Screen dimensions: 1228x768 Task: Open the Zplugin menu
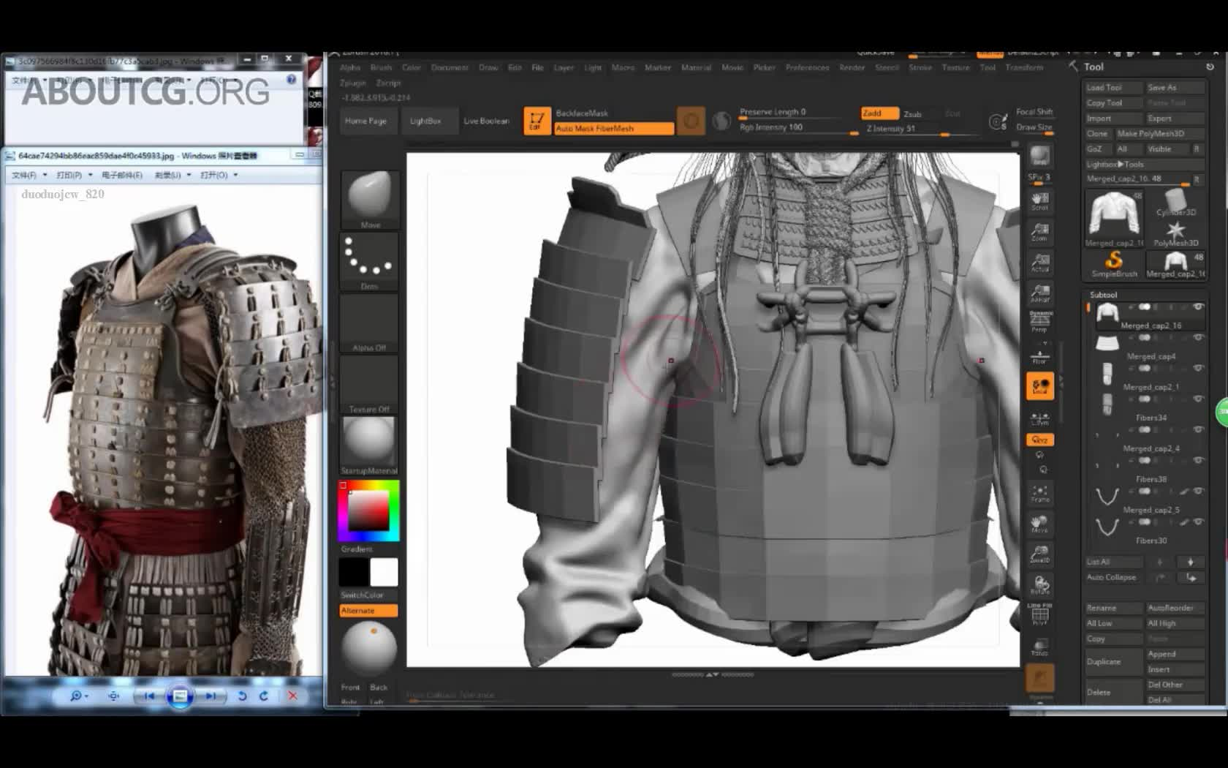(352, 83)
